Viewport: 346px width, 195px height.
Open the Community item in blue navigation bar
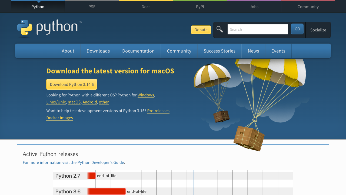click(x=179, y=51)
